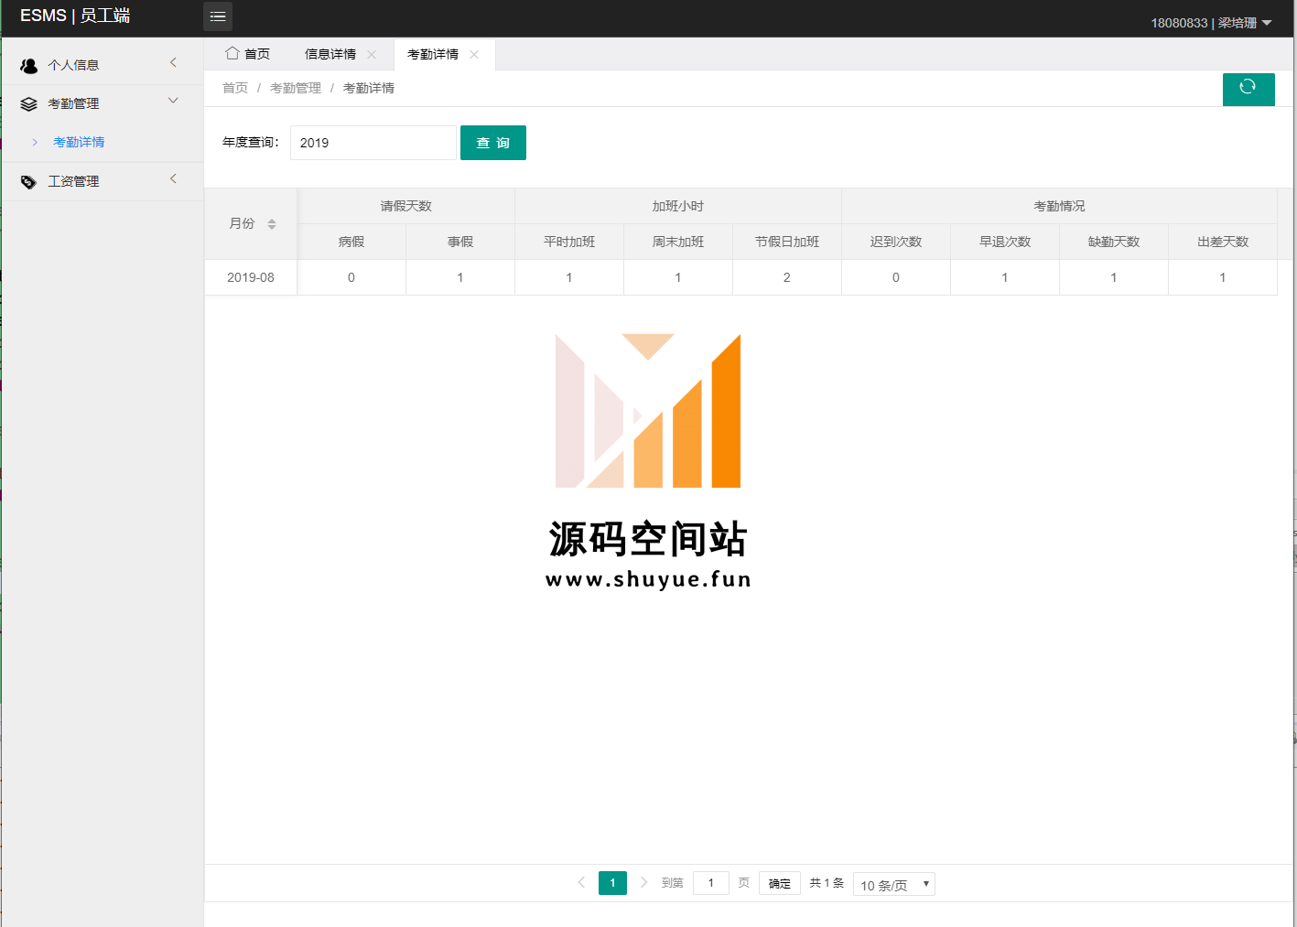Viewport: 1297px width, 927px height.
Task: Focus the 年度查询 year input field
Action: 373,143
